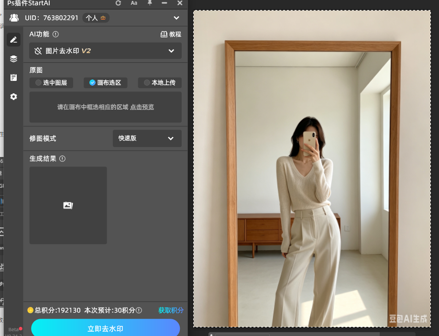Screen dimensions: 439x336
Task: Pin the StartAI plugin panel
Action: click(x=150, y=3)
